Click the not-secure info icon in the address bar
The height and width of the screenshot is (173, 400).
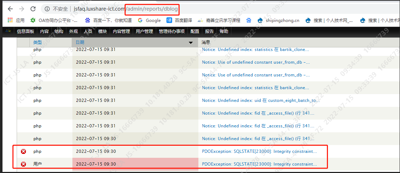click(x=47, y=9)
